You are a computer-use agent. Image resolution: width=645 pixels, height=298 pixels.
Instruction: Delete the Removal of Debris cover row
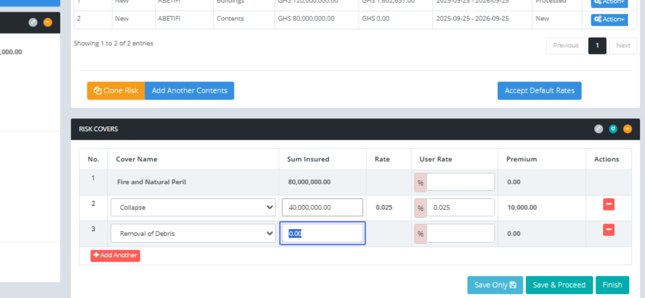point(608,230)
